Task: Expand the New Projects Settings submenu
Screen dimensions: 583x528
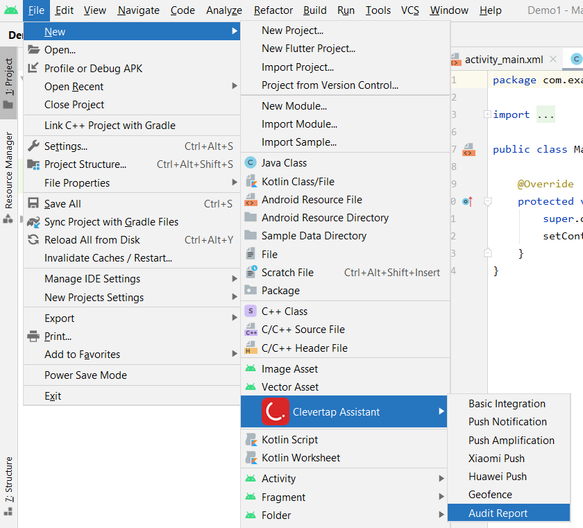Action: click(x=235, y=296)
